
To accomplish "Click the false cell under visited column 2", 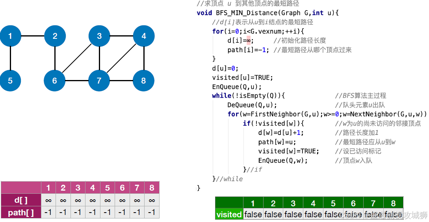I will 273,215.
